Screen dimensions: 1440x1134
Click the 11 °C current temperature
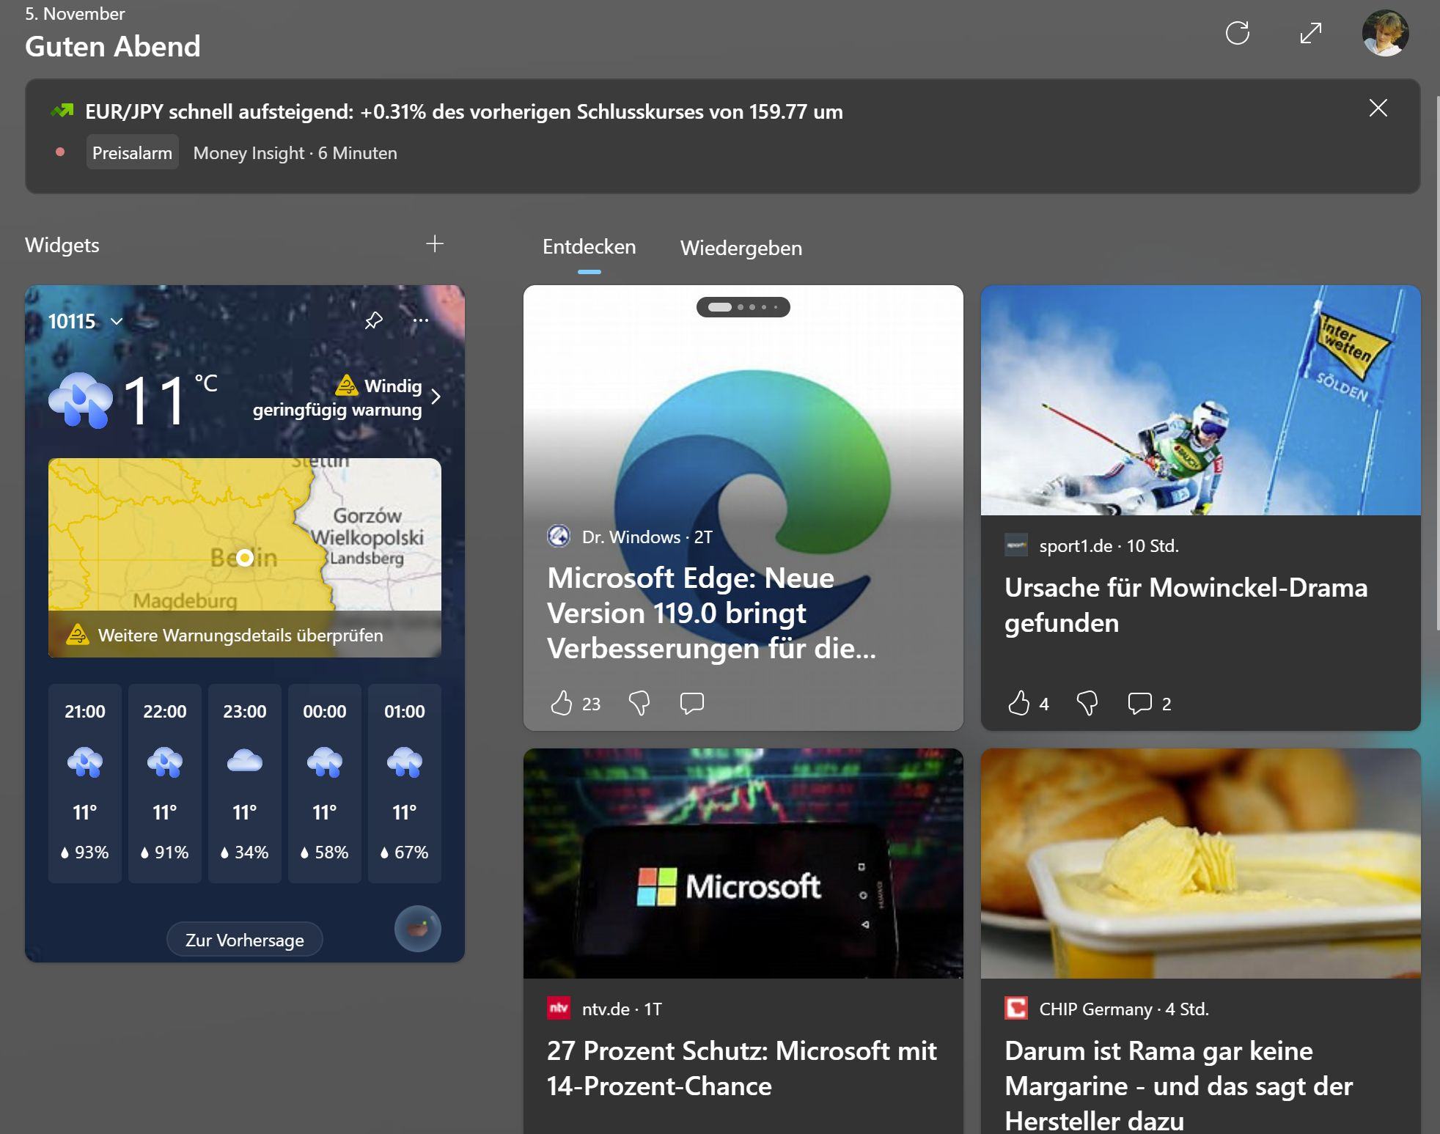click(x=169, y=400)
